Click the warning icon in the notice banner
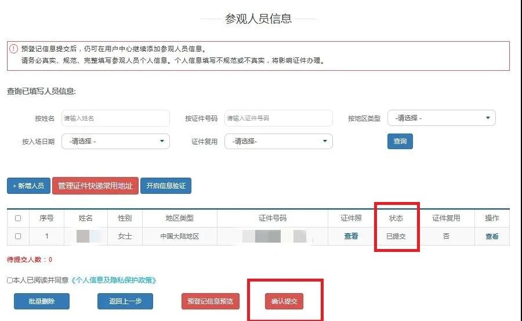Viewport: 522px width, 321px height. click(13, 49)
